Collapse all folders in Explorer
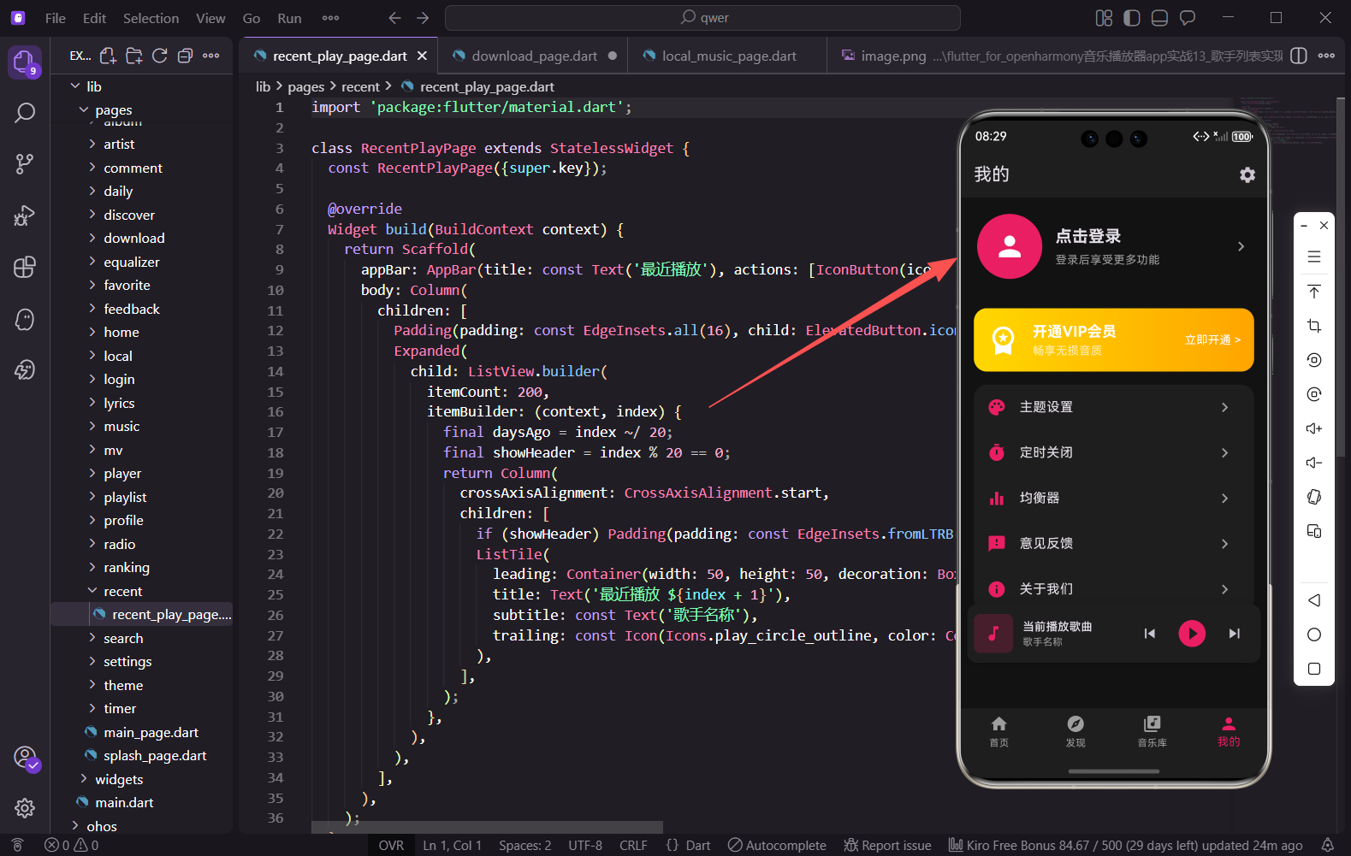The image size is (1351, 856). click(x=185, y=56)
